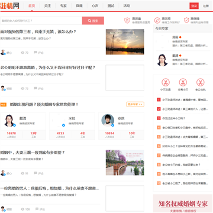The width and height of the screenshot is (213, 213).
Task: Click the 老公出轨 scissors icon
Action: (201, 82)
